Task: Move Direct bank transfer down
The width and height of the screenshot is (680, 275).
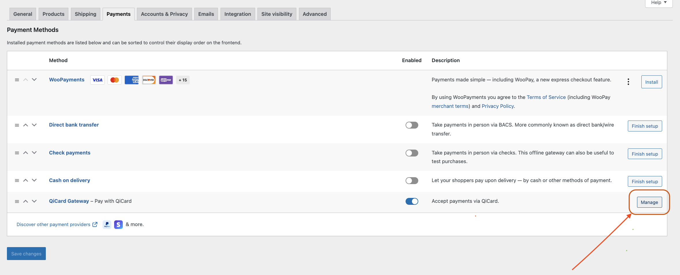Action: coord(34,125)
